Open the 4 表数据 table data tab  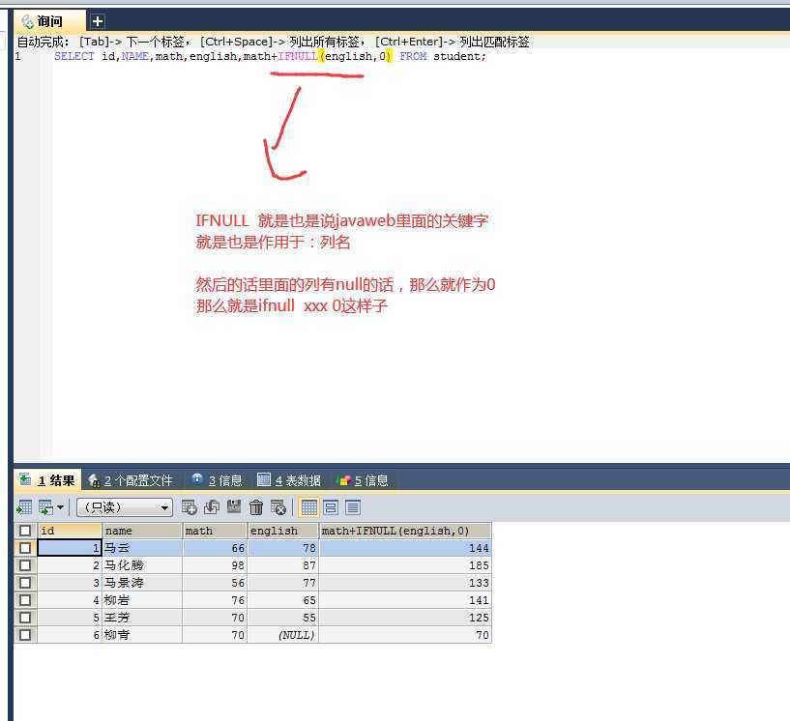pos(289,480)
